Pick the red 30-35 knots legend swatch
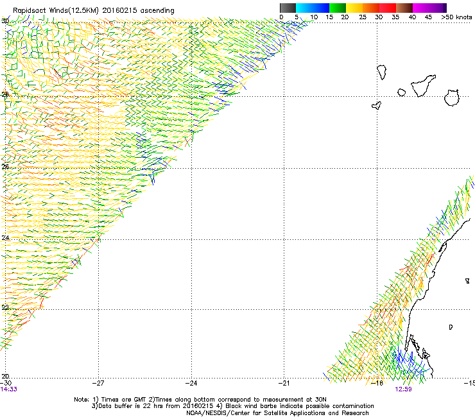Viewport: 475px width, 417px height. [x=388, y=8]
